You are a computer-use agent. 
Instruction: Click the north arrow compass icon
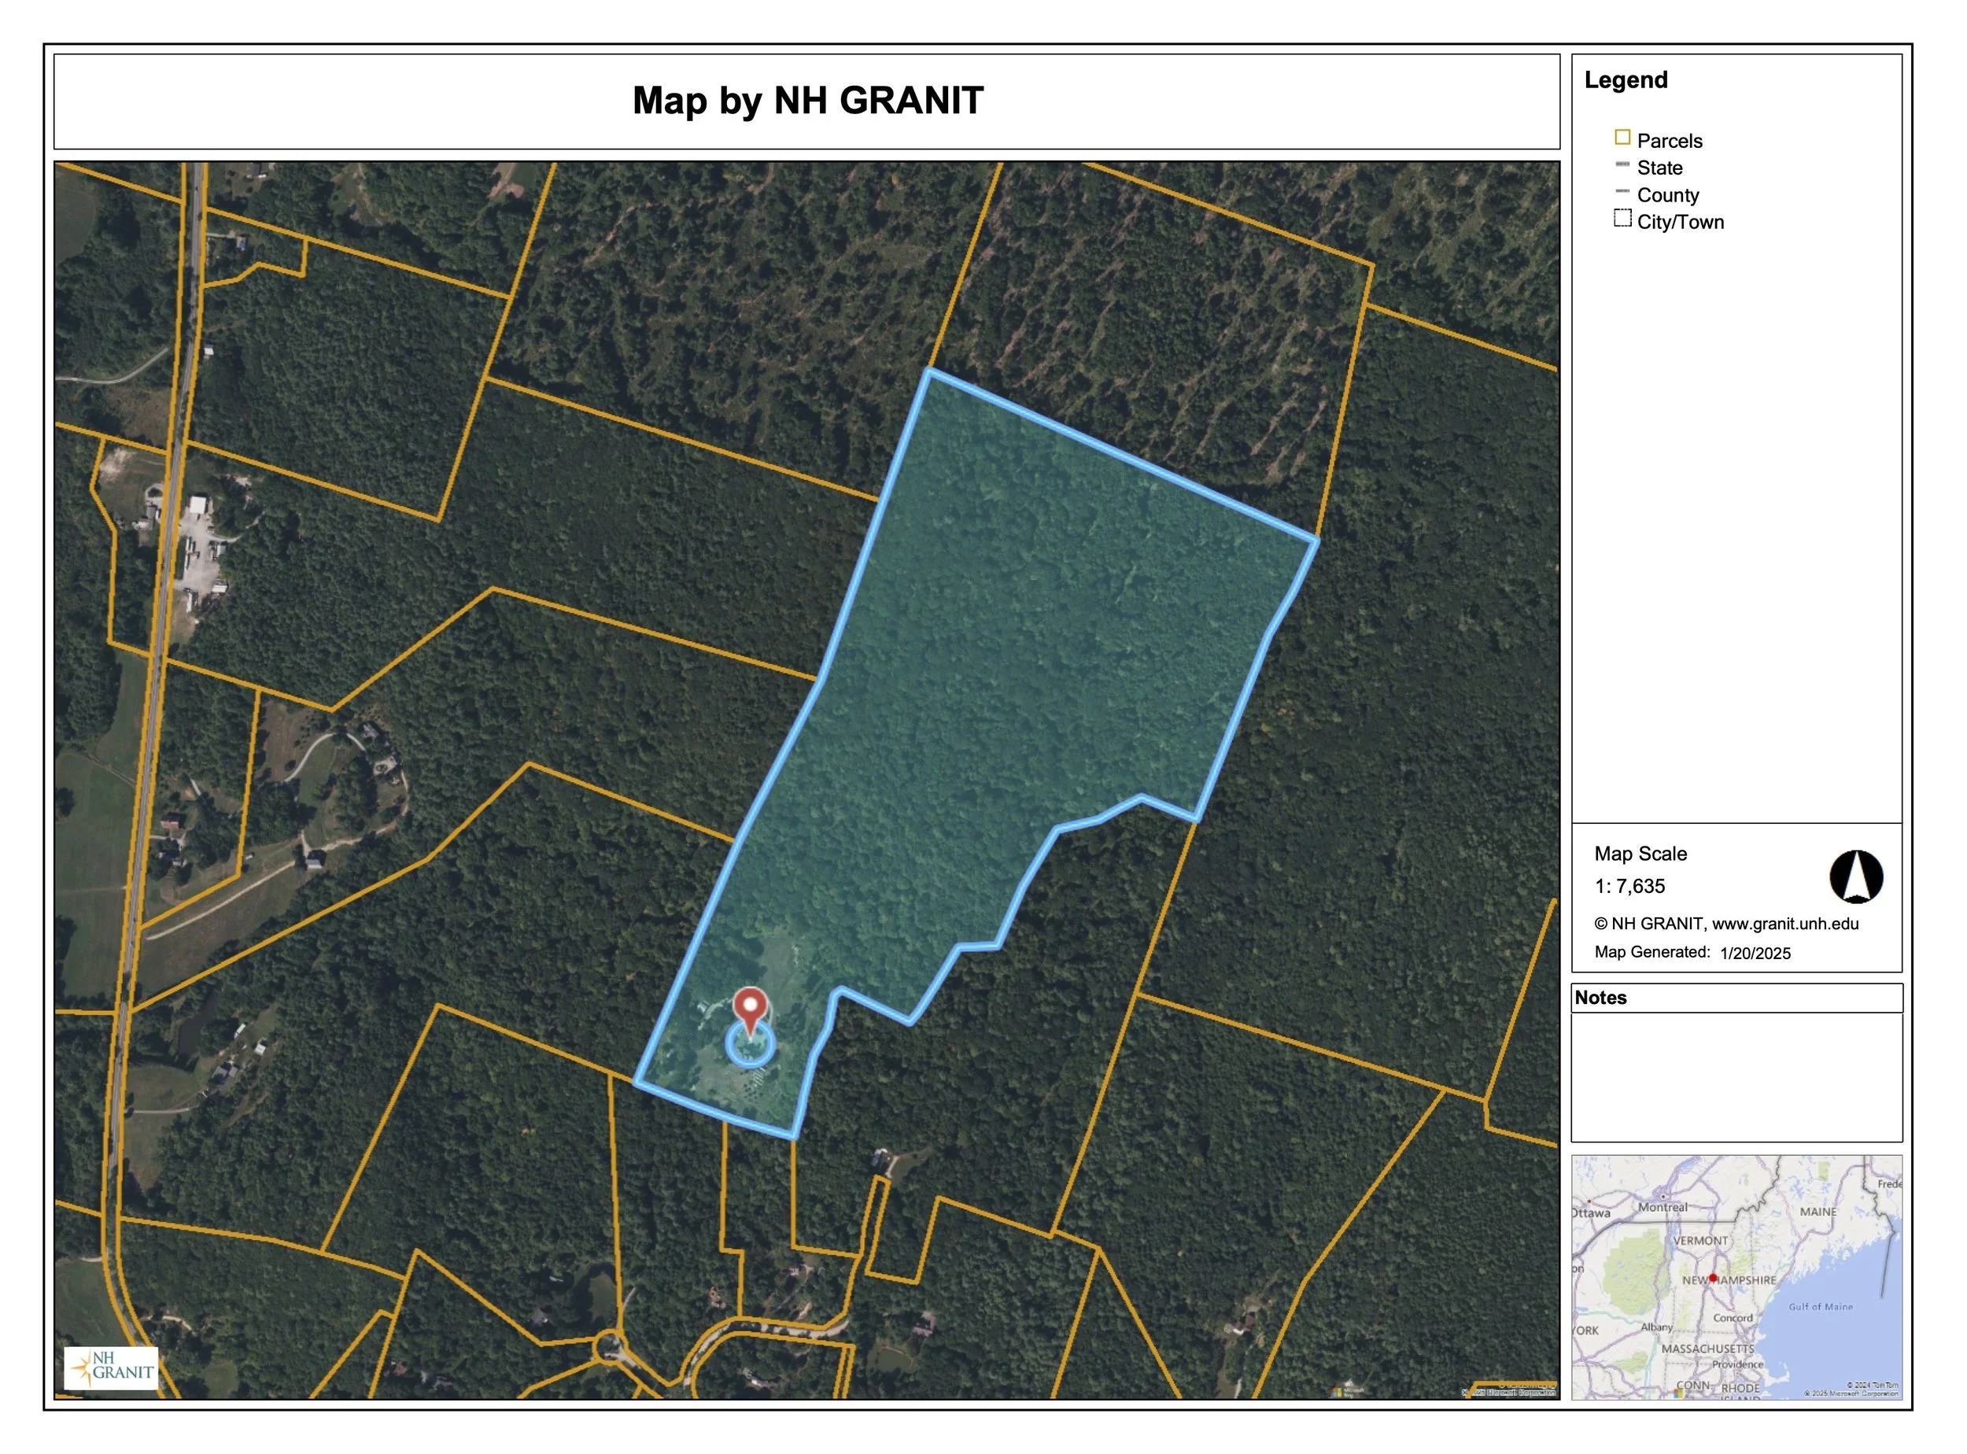pos(1855,876)
